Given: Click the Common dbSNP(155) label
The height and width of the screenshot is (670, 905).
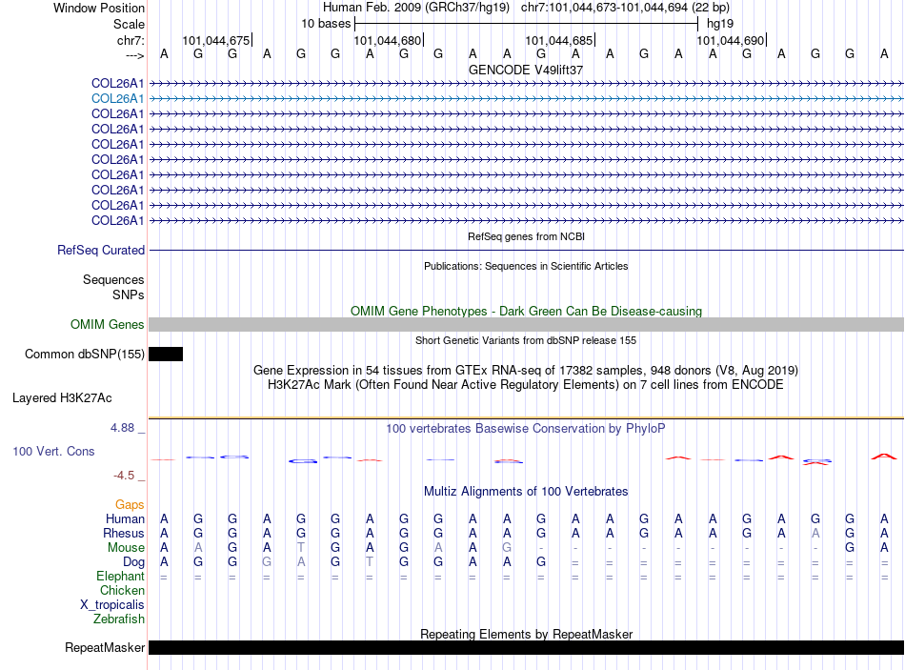Looking at the screenshot, I should (84, 354).
